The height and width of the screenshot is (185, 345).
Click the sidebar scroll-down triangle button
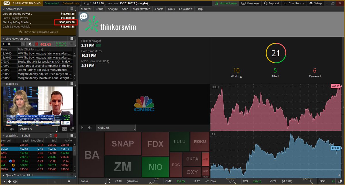pos(69,182)
